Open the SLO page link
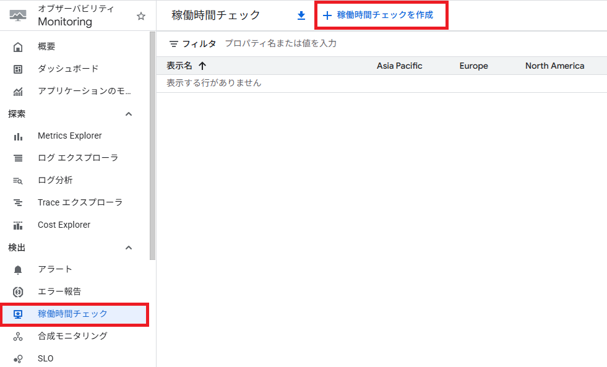The width and height of the screenshot is (607, 367). (46, 358)
